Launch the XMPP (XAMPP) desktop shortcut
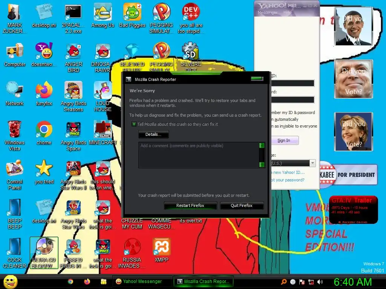The height and width of the screenshot is (289, 386). click(x=161, y=250)
